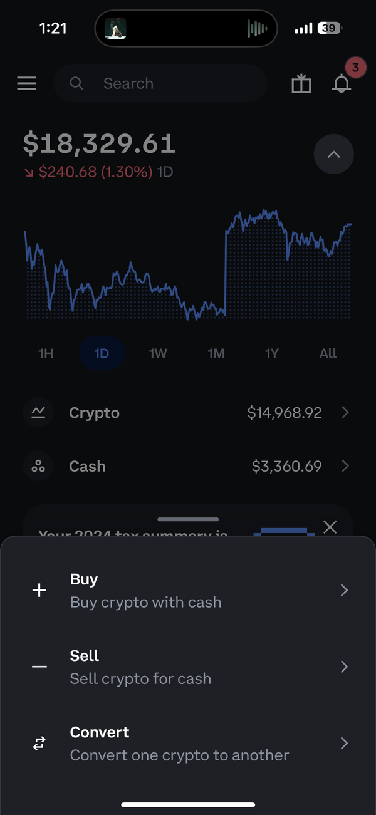Collapse the portfolio balance section
This screenshot has width=376, height=815.
click(x=333, y=154)
